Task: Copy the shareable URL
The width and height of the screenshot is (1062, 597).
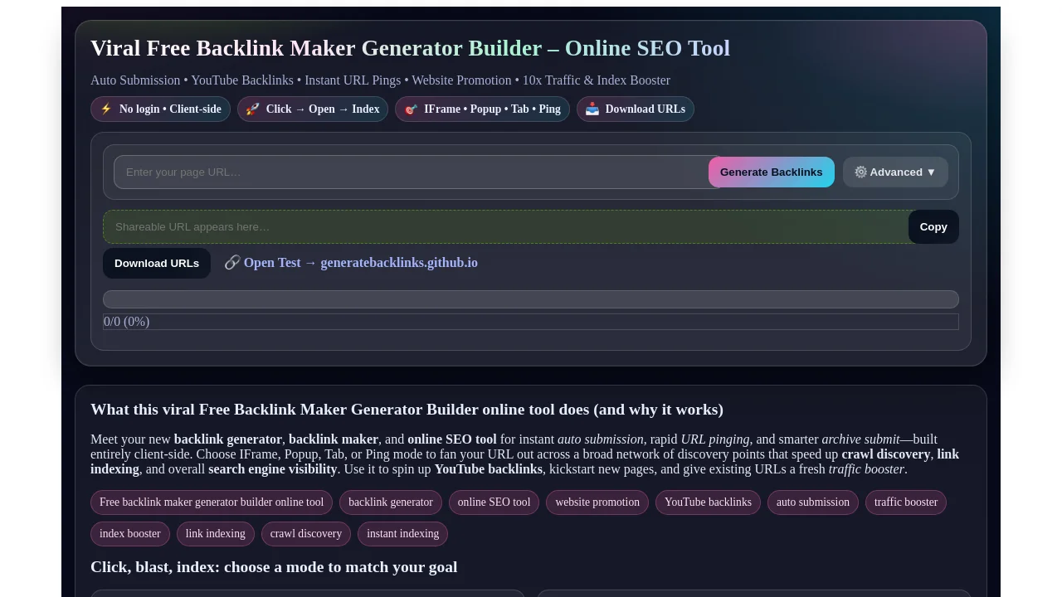Action: point(933,226)
